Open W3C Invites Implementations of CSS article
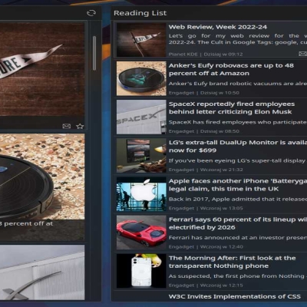 (x=235, y=296)
